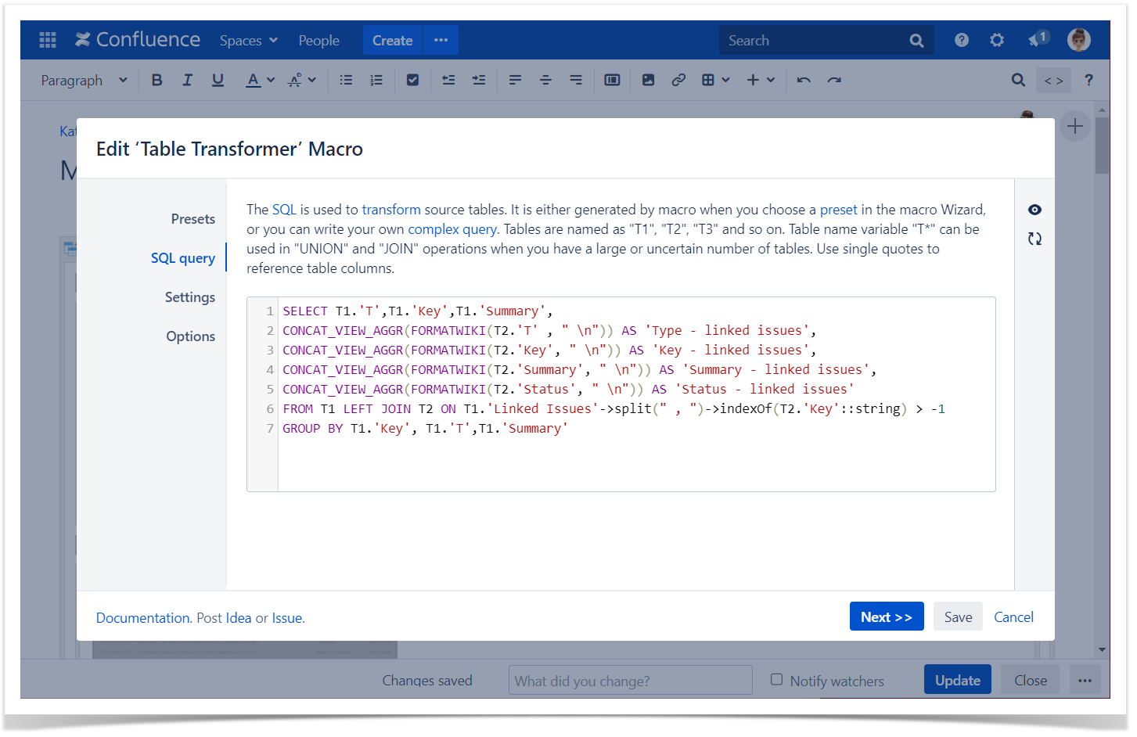Apply italic formatting from the toolbar

[x=187, y=80]
